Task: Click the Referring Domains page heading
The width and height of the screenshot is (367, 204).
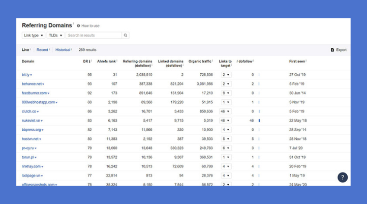Action: (x=47, y=25)
